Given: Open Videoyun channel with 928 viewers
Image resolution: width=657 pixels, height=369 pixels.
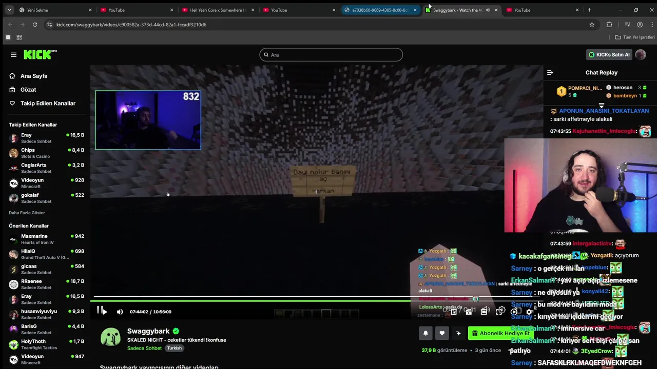Looking at the screenshot, I should tap(46, 183).
